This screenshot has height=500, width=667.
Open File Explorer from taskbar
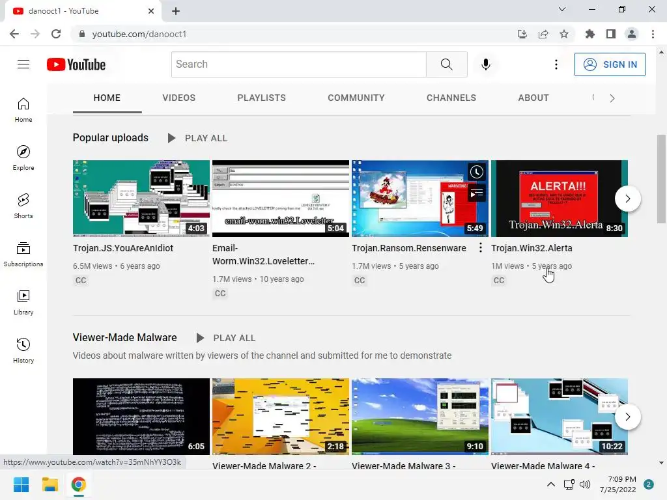[x=50, y=484]
